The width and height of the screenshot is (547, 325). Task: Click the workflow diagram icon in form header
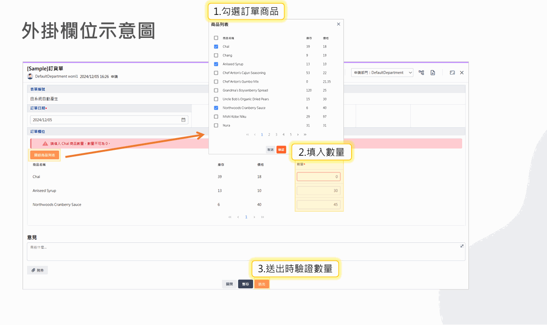pos(421,73)
